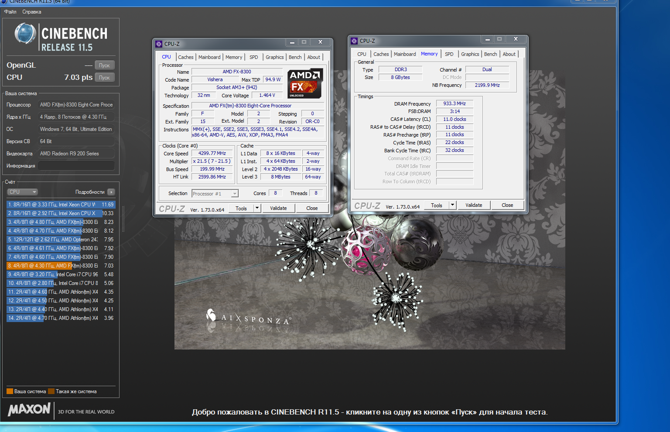Open details arrow next to Подробности
This screenshot has height=432, width=670.
[111, 192]
